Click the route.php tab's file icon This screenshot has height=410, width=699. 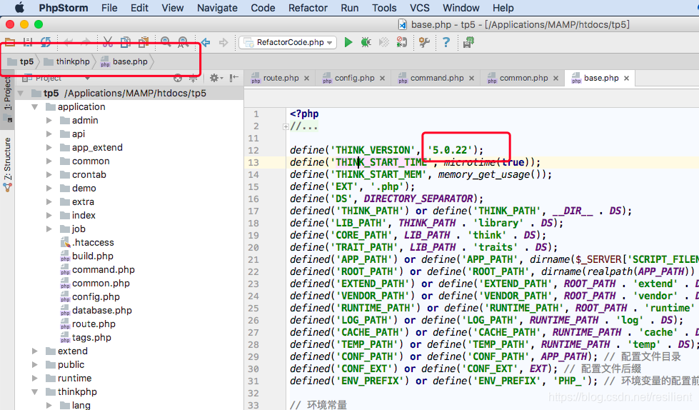[256, 79]
